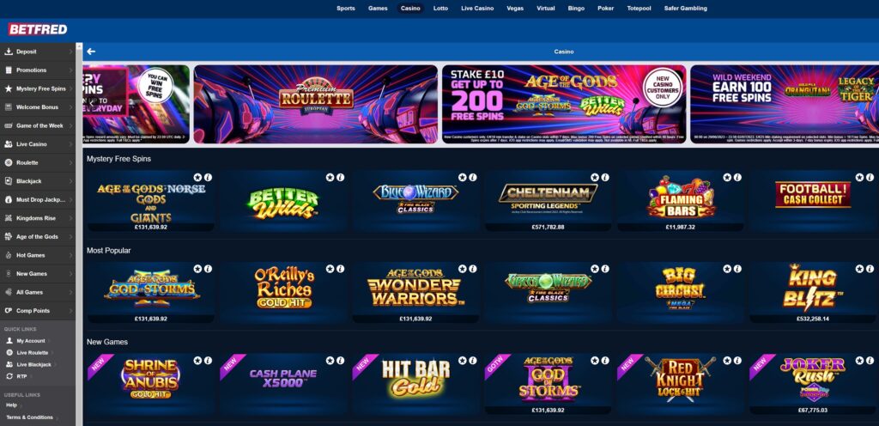Viewport: 879px width, 426px height.
Task: Click the sidebar vertical scrollbar
Action: [x=79, y=234]
